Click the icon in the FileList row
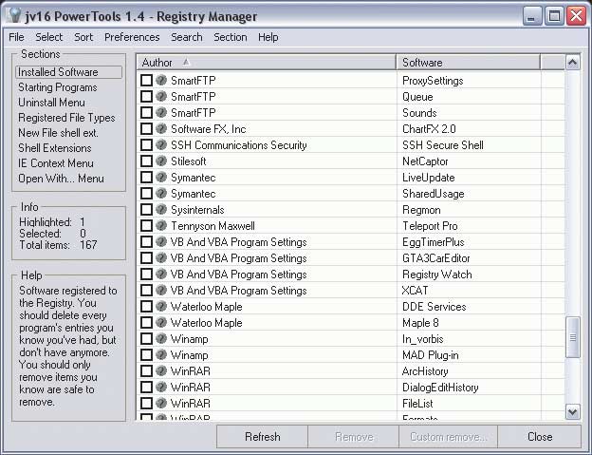The width and height of the screenshot is (592, 455). 161,403
